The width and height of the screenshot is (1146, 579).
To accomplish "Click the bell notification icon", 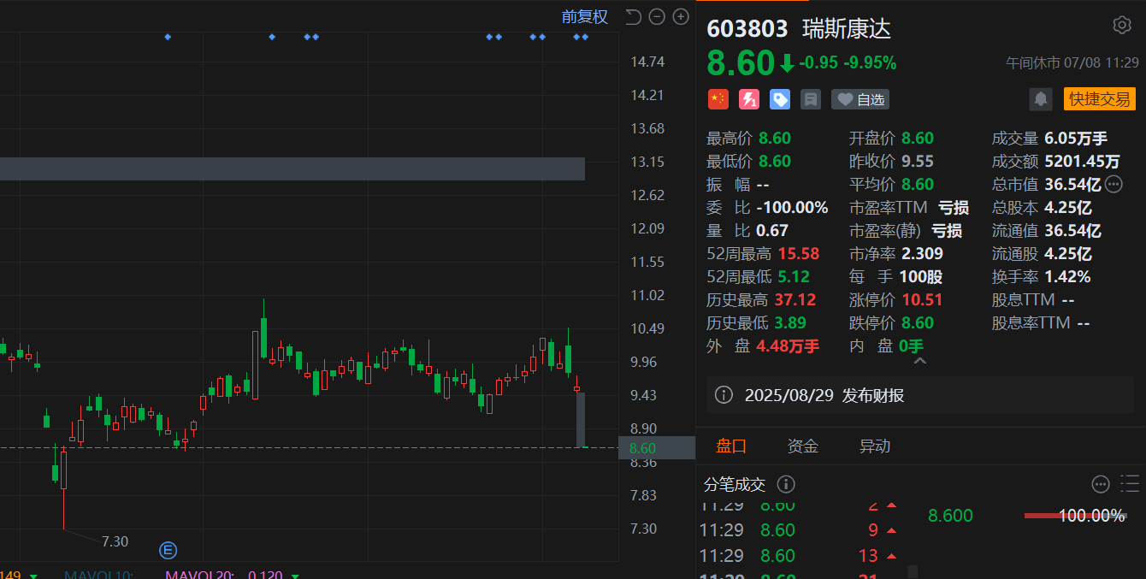I will (1041, 99).
